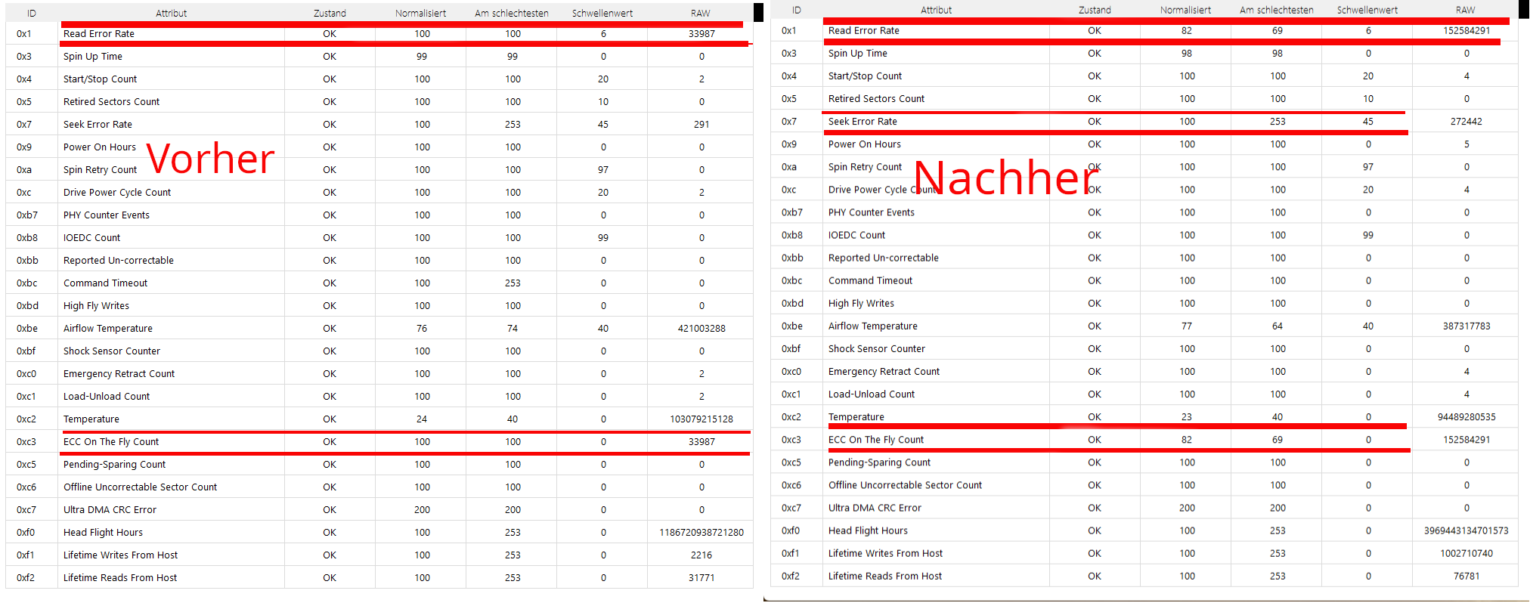Click RAW value 152584291 in Nachher Read Error Rate row
The height and width of the screenshot is (606, 1530).
pyautogui.click(x=1467, y=30)
